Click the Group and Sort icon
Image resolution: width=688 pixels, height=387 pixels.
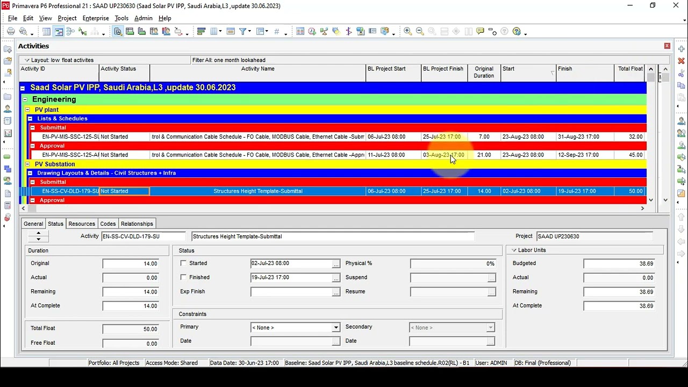(260, 32)
